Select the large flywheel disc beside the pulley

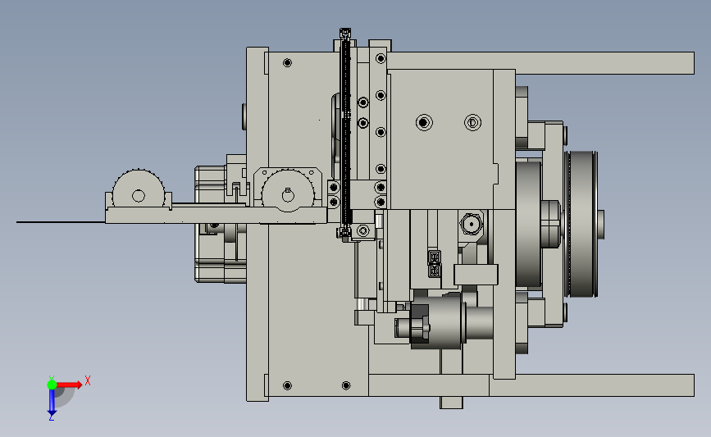pyautogui.click(x=528, y=224)
